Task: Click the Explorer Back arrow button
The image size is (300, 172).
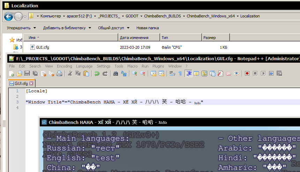Action: [x=9, y=17]
